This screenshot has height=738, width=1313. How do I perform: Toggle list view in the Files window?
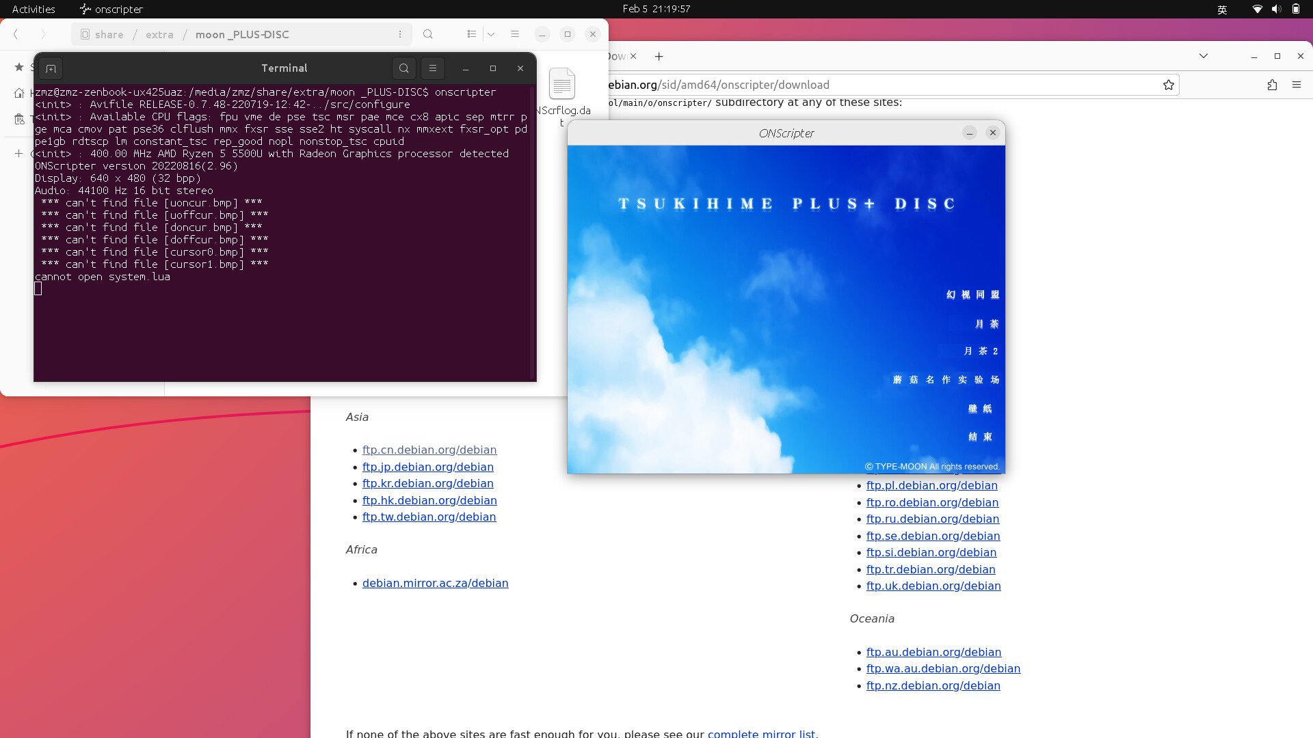(x=472, y=34)
